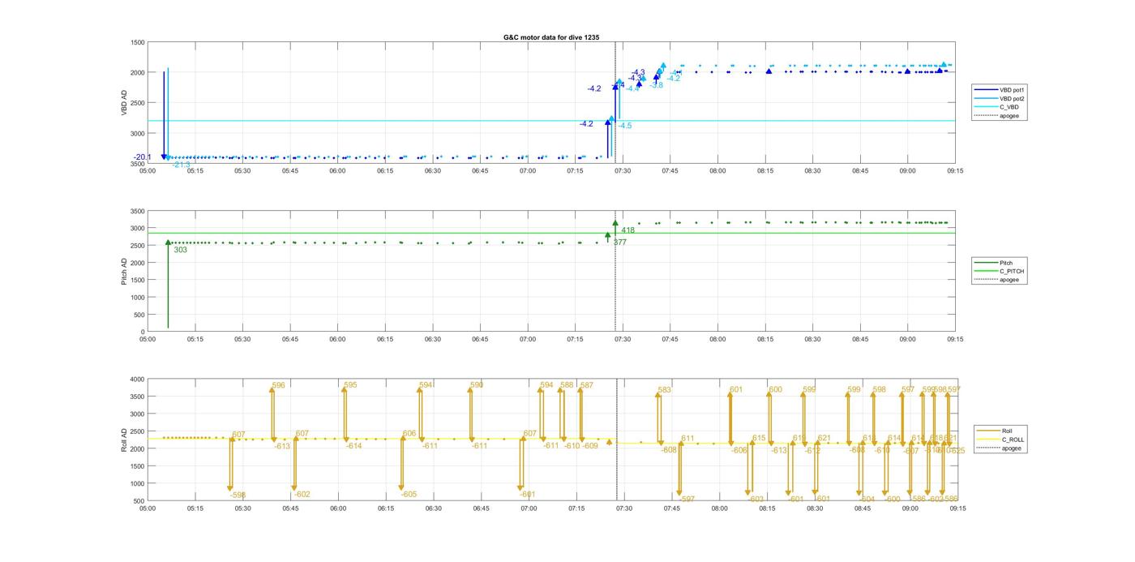Viewport: 1135px width, 562px height.
Task: Click the '-4.5' annotation in VBD plot
Action: (x=624, y=126)
